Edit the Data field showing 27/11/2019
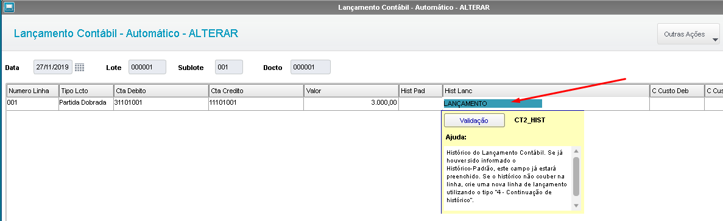 pos(52,67)
